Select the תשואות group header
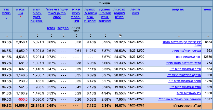213x110 pixels. pos(105,3)
